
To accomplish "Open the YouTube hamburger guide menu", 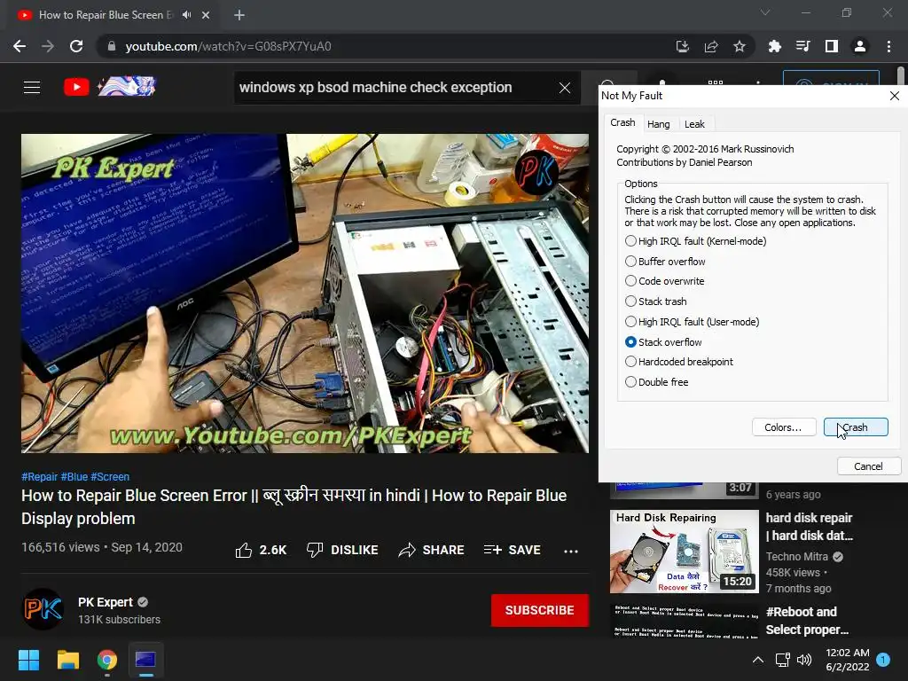I will point(32,88).
